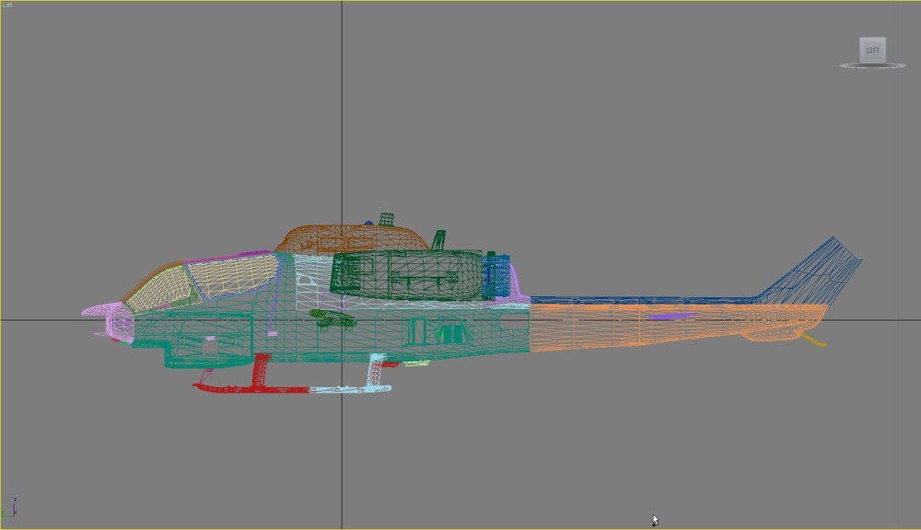The height and width of the screenshot is (530, 921).
Task: Select the rear cockpit canopy pane
Action: pyautogui.click(x=232, y=275)
